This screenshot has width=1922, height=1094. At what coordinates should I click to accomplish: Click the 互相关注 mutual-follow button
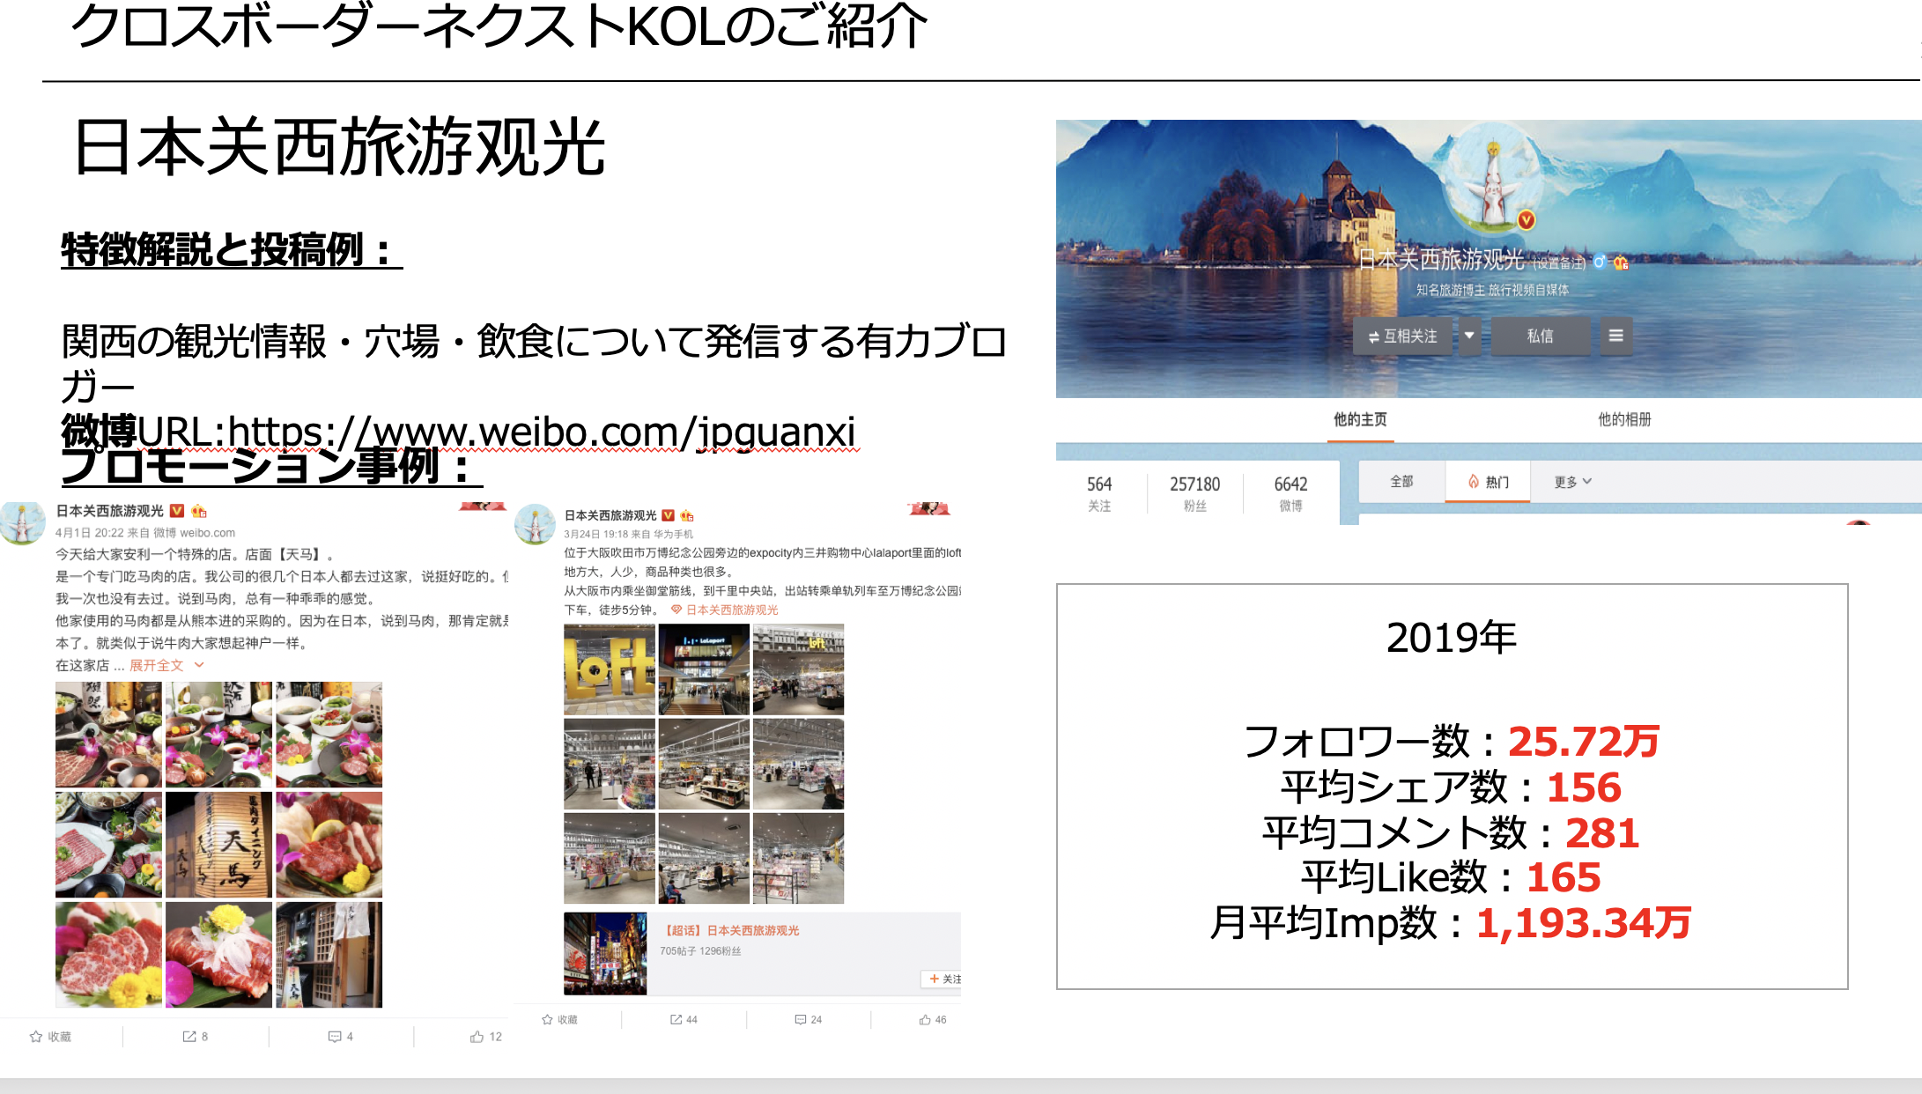[1402, 336]
